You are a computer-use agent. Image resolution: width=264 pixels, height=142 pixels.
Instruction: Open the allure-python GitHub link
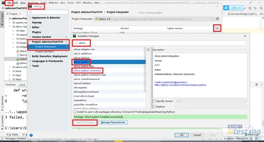(180, 85)
